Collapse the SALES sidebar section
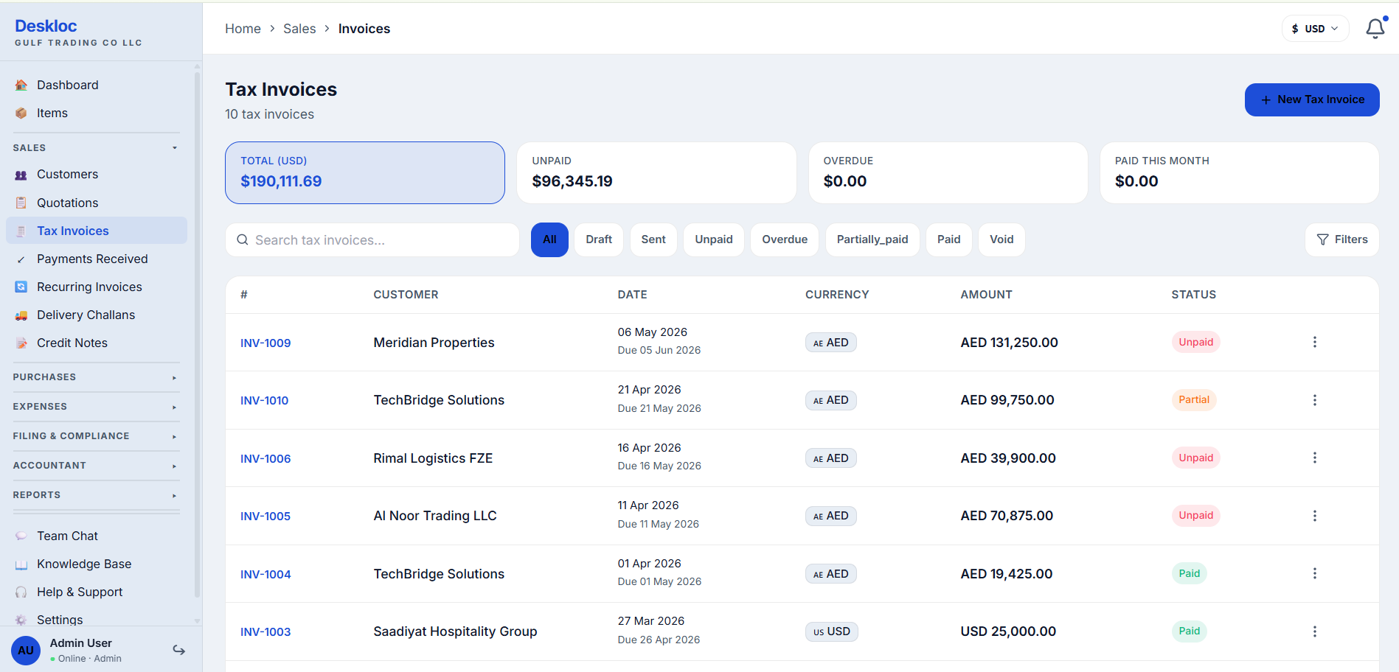Image resolution: width=1399 pixels, height=672 pixels. [x=96, y=148]
